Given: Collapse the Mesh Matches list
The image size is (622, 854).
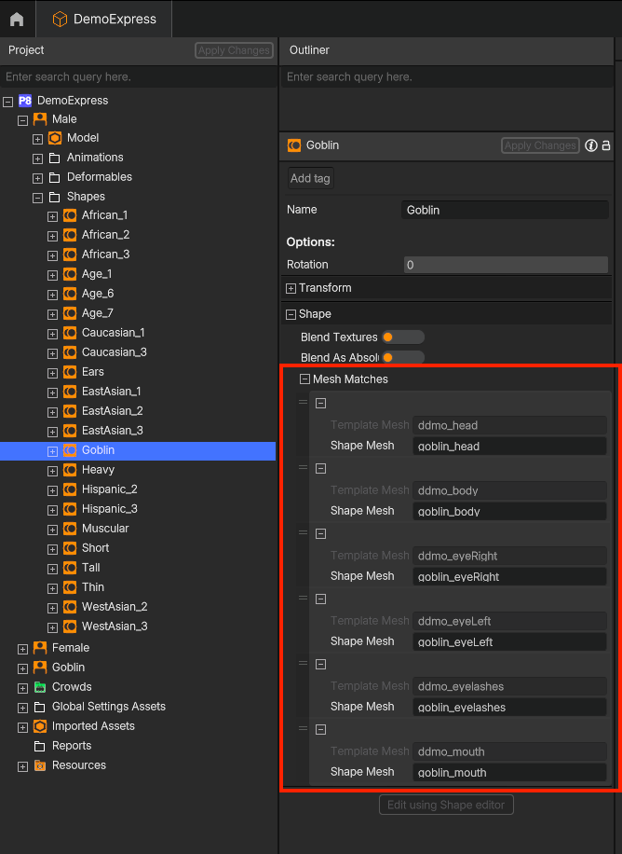Looking at the screenshot, I should tap(304, 379).
